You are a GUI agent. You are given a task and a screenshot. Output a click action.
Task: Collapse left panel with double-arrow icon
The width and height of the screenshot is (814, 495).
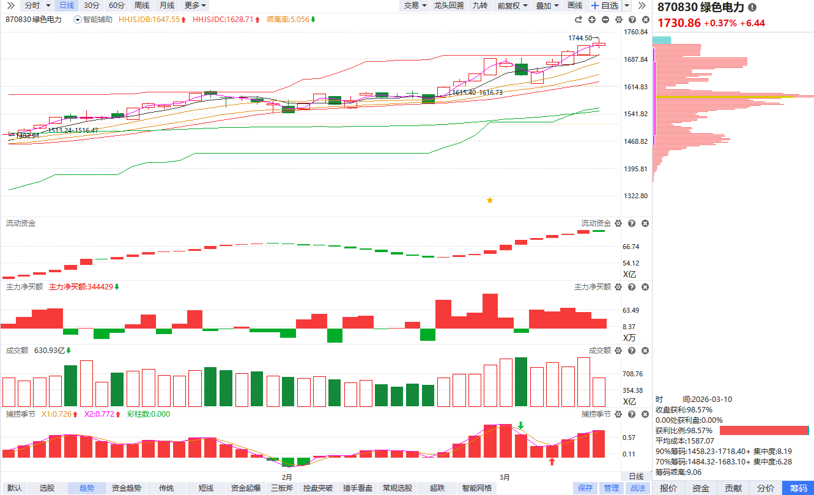tap(10, 6)
